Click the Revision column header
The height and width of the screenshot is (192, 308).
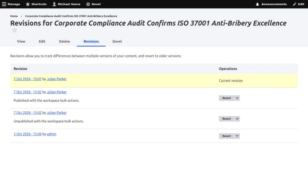click(20, 69)
